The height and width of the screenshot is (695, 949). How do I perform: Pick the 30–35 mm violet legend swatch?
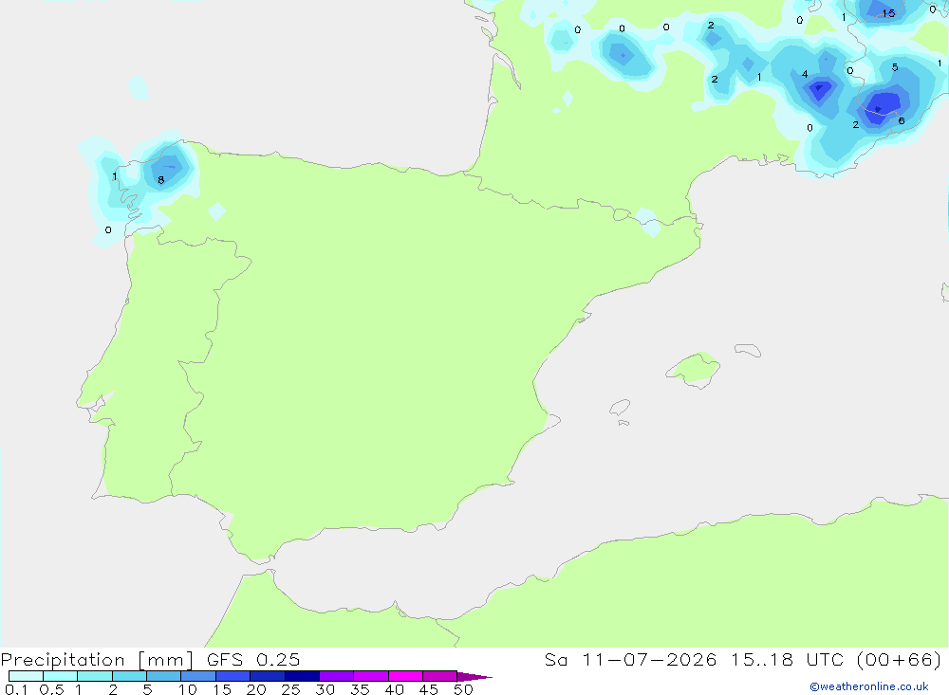click(337, 676)
